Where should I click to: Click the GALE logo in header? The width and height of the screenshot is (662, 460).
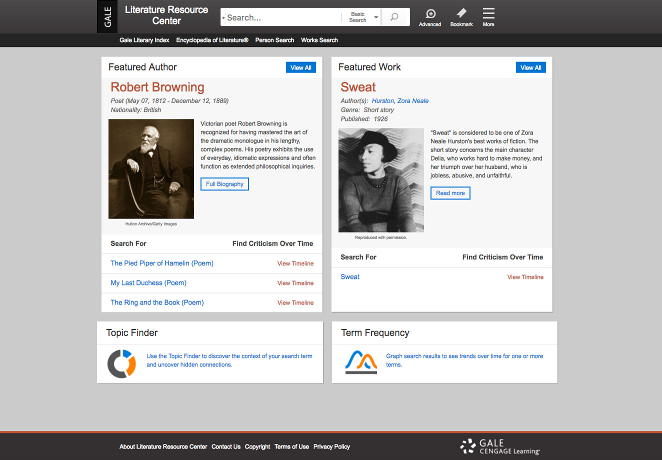click(107, 16)
